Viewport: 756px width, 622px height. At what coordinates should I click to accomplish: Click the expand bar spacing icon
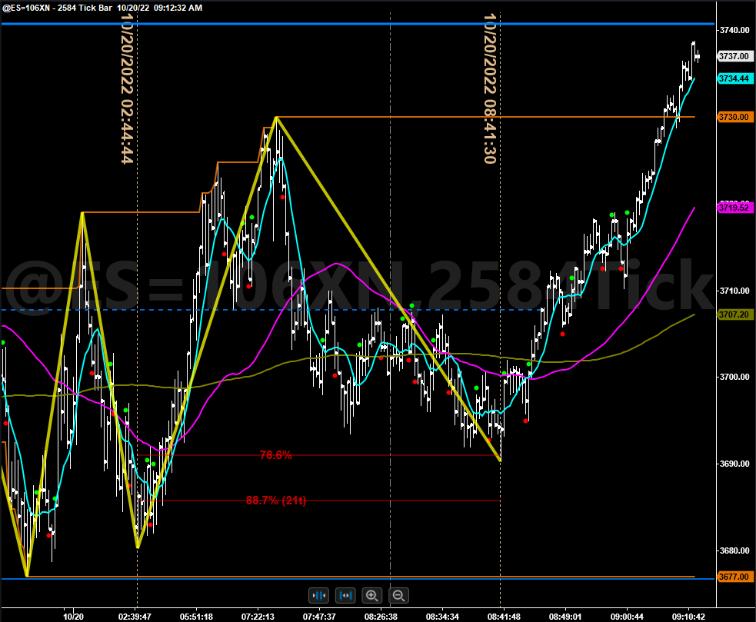point(345,596)
